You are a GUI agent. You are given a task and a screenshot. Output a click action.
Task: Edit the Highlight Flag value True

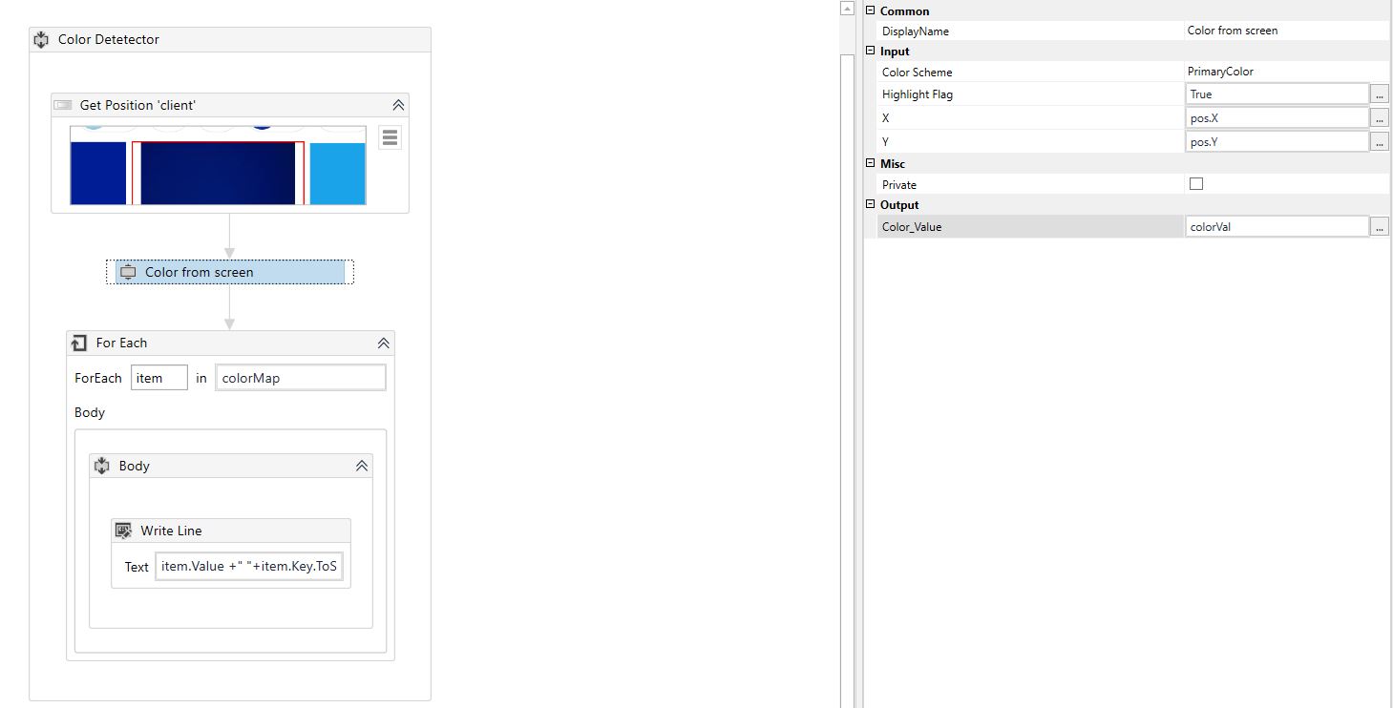coord(1277,94)
